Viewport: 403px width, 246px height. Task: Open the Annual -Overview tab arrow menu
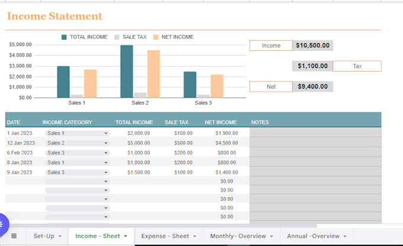345,237
